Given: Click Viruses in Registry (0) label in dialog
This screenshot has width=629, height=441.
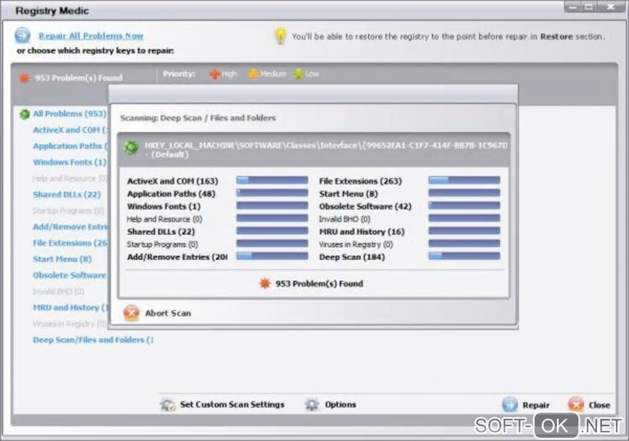Looking at the screenshot, I should click(356, 245).
